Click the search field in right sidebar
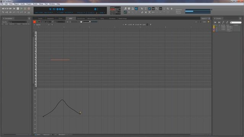Screen dimensions: 244x137 (x=236, y=22)
